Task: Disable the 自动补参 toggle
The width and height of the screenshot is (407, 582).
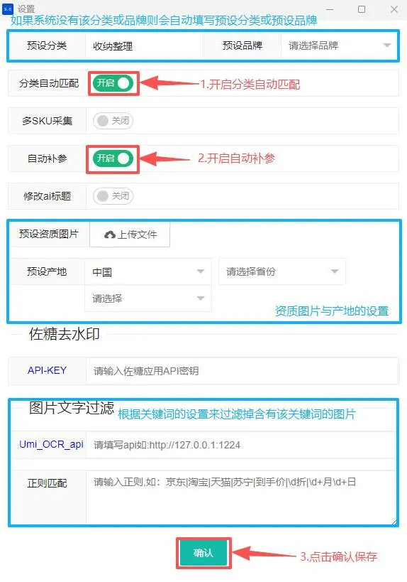Action: (113, 158)
